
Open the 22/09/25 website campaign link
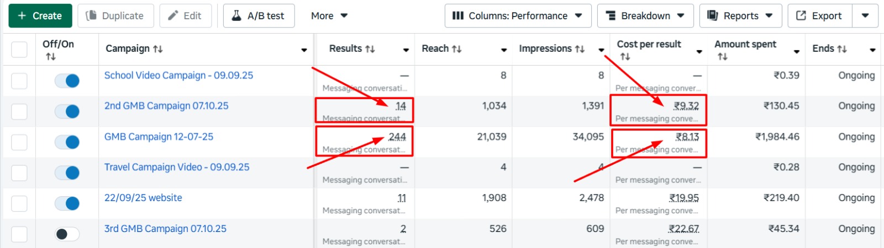tap(143, 198)
